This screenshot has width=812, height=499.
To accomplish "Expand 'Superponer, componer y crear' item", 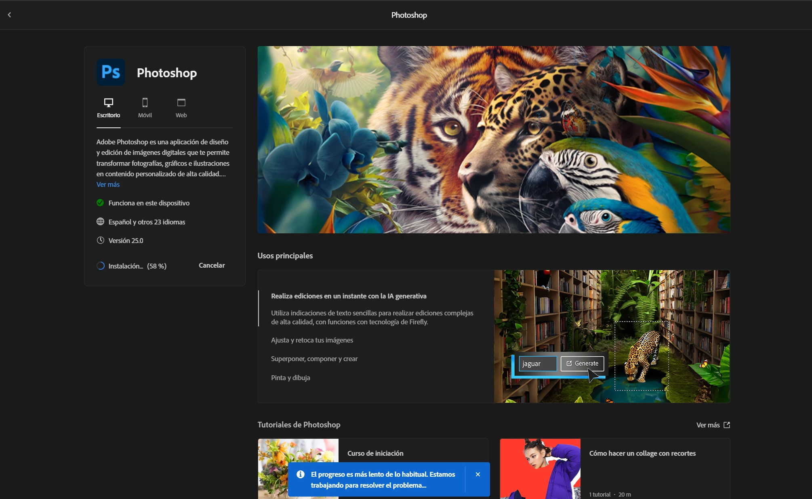I will [314, 359].
